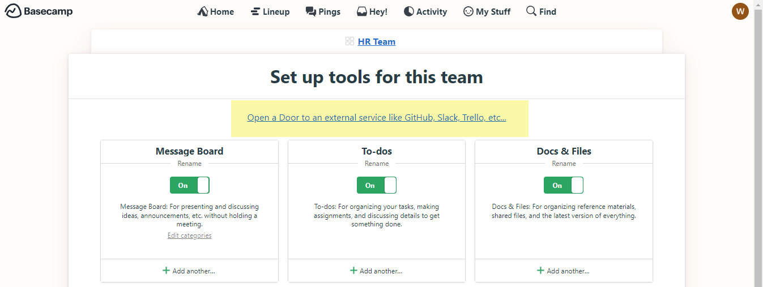
Task: Open the W user avatar menu
Action: click(740, 11)
